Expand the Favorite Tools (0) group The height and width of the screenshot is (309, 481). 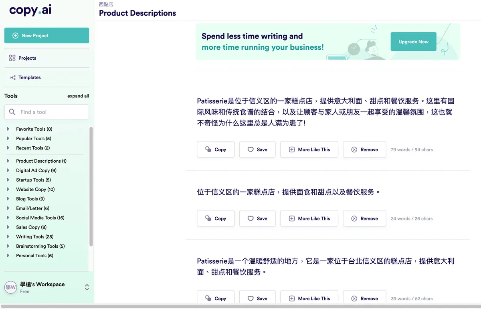click(8, 129)
